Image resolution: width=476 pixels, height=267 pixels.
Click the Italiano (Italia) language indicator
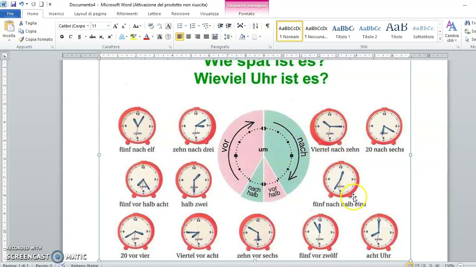click(84, 265)
